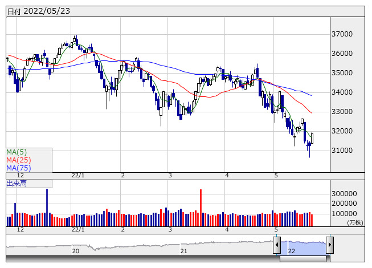Click the 22/1 label on volume chart axis
Viewport: 372px width, 268px height.
point(78,230)
